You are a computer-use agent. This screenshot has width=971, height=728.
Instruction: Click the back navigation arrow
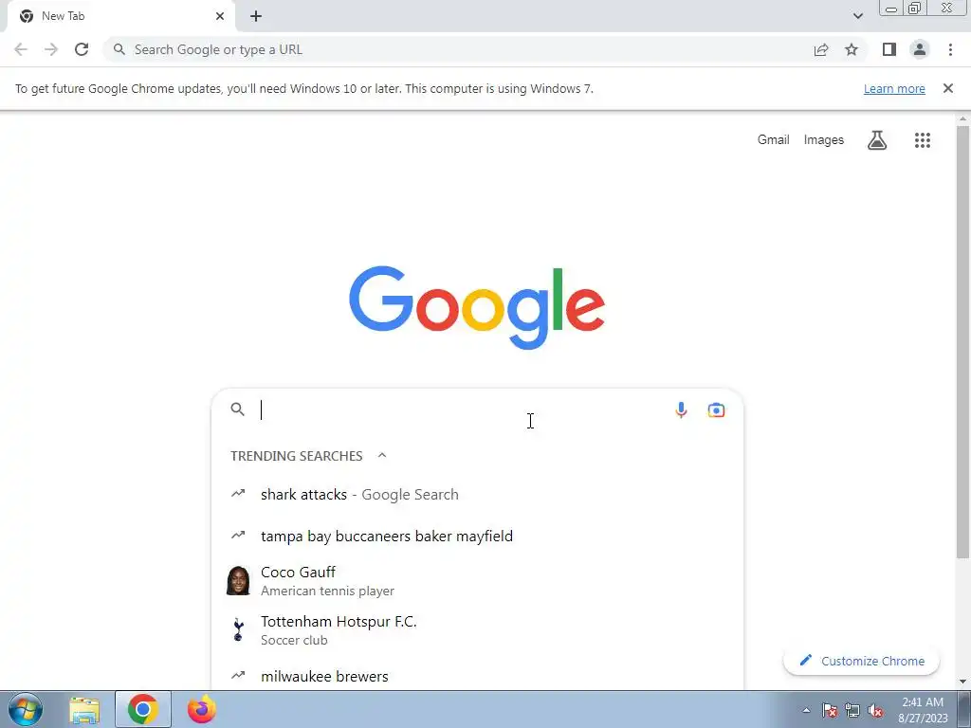21,49
